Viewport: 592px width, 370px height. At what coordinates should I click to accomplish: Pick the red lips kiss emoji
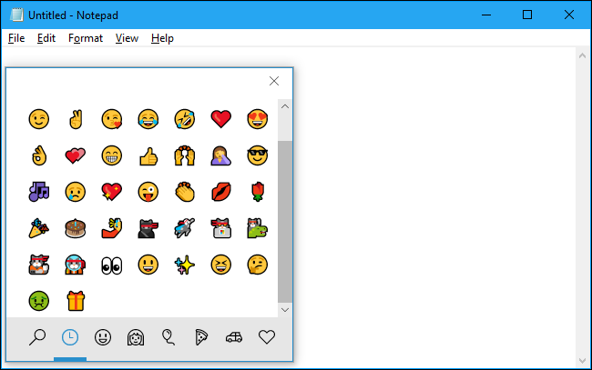coord(221,192)
